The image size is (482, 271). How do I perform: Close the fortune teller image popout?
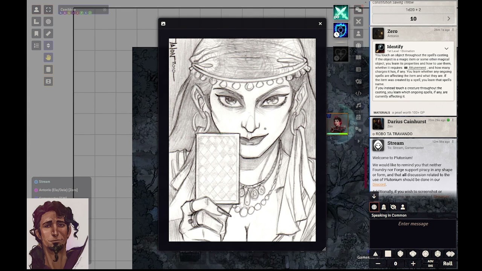click(x=320, y=23)
